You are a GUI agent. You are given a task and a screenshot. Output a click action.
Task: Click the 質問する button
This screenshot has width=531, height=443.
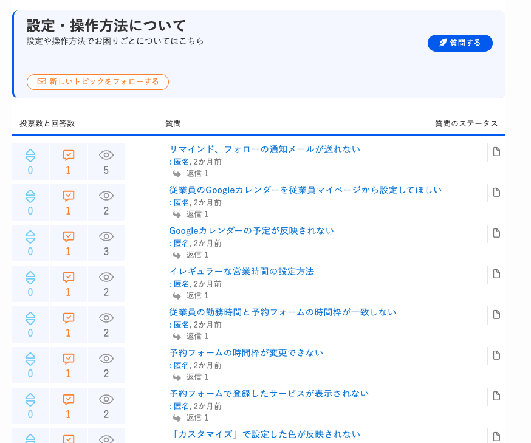[x=460, y=43]
